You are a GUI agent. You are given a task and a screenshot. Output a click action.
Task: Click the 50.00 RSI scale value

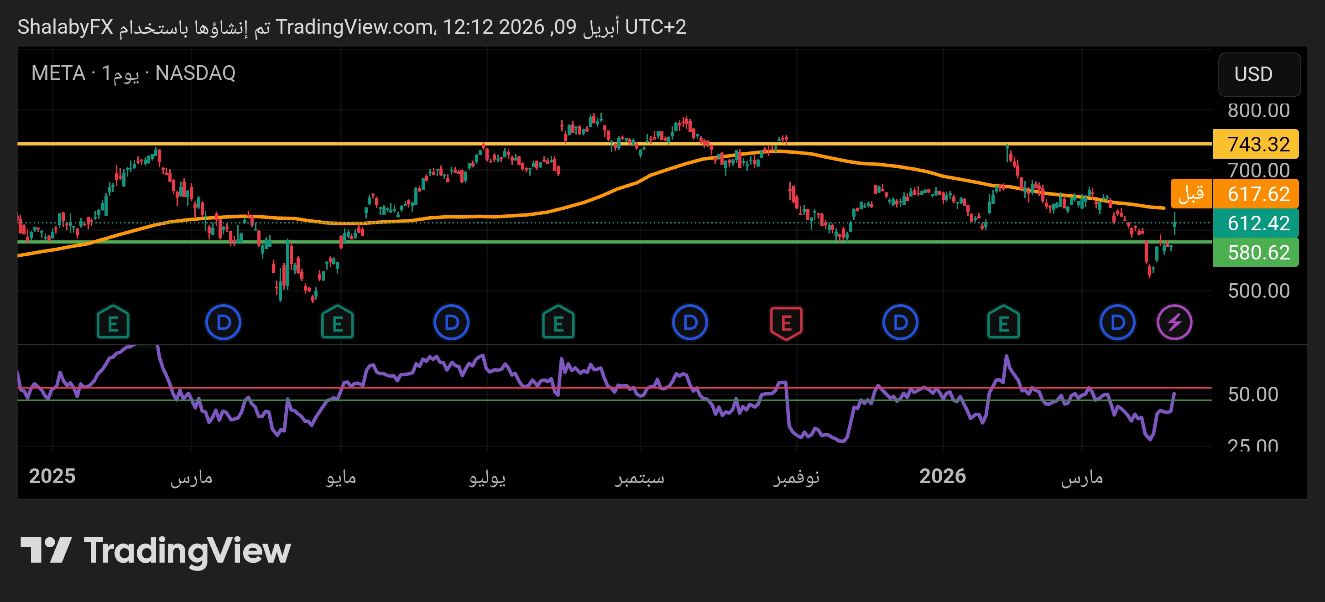click(1252, 394)
